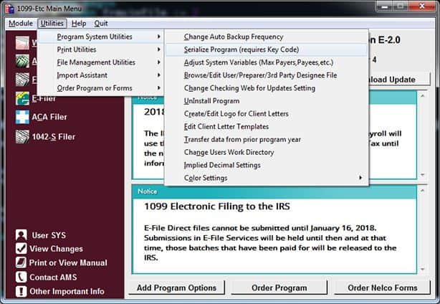Open Contact AMS
440x304 pixels.
pos(53,277)
